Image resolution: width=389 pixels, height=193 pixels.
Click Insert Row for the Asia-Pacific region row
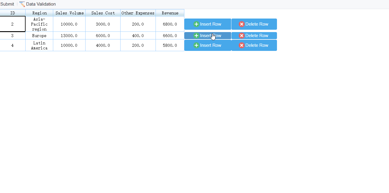[x=208, y=24]
